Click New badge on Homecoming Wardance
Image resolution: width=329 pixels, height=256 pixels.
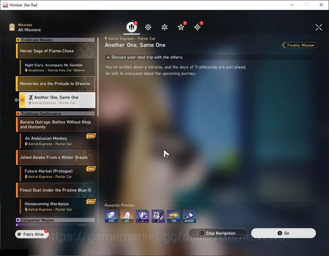tap(91, 201)
